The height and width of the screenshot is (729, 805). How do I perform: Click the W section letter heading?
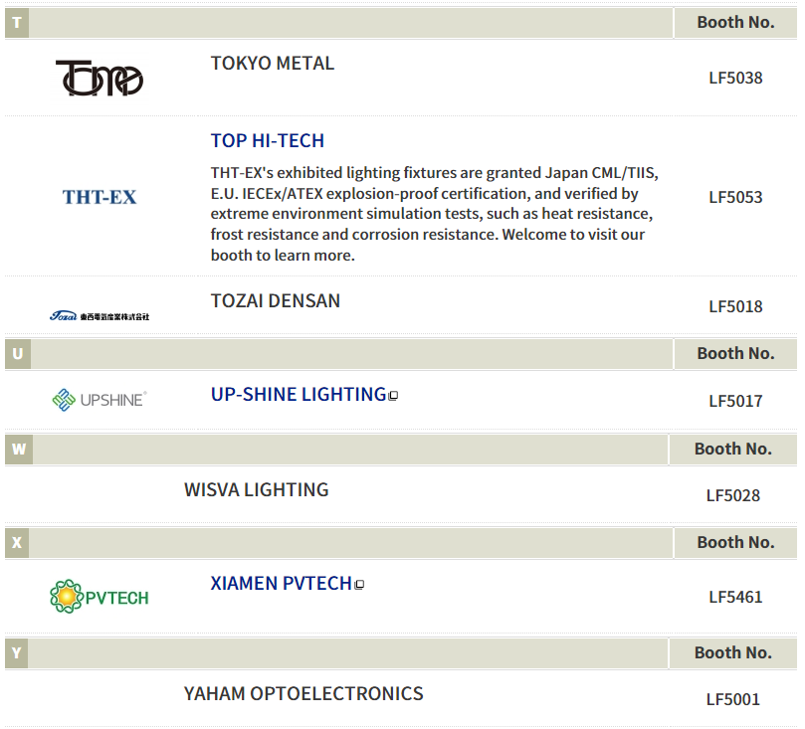click(x=19, y=450)
